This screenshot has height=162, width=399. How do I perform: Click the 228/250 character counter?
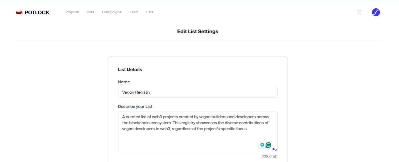[269, 157]
